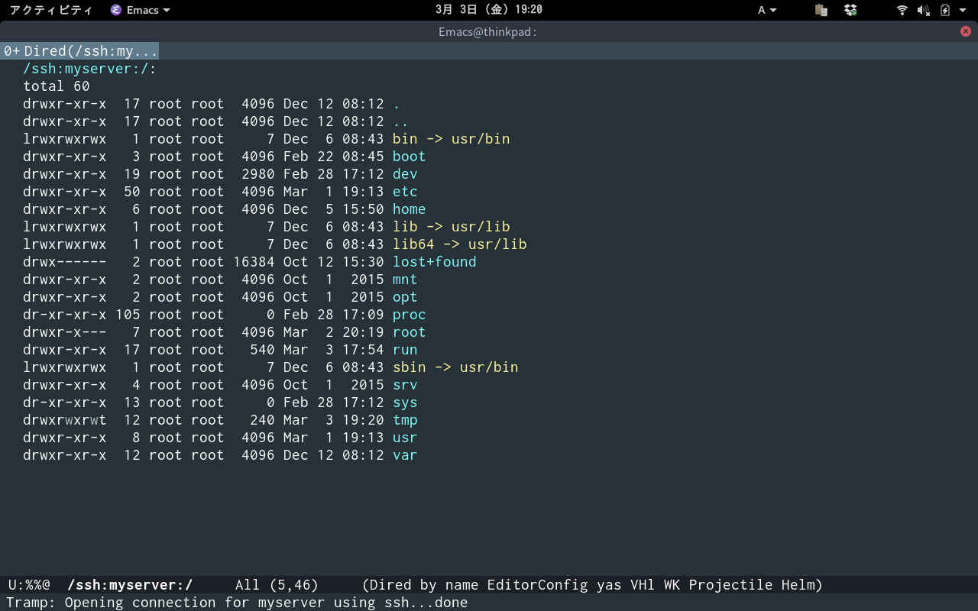Open the Wi-Fi network indicator
The width and height of the screenshot is (978, 611).
(x=902, y=10)
